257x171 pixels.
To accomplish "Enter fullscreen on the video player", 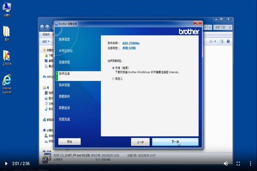I will tap(238, 163).
